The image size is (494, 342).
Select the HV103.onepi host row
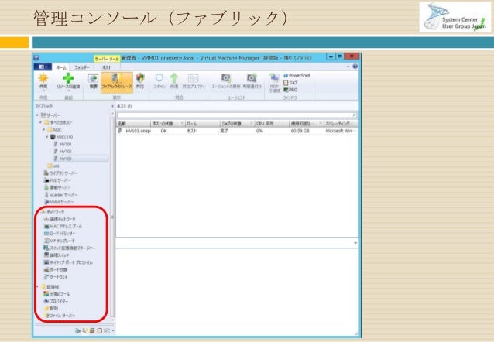point(237,131)
